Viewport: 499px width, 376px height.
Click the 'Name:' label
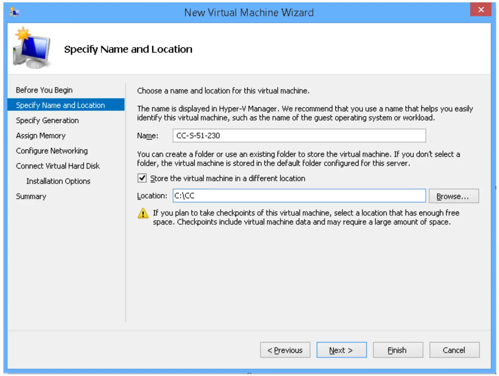(148, 136)
